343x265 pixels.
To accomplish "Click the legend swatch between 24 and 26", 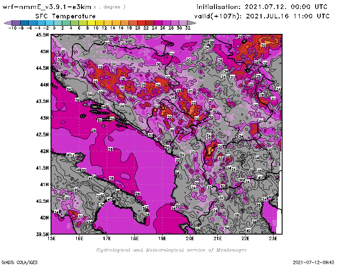I will [x=158, y=23].
